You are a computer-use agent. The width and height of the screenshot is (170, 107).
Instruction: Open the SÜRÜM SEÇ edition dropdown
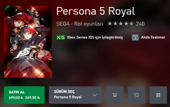(75, 95)
